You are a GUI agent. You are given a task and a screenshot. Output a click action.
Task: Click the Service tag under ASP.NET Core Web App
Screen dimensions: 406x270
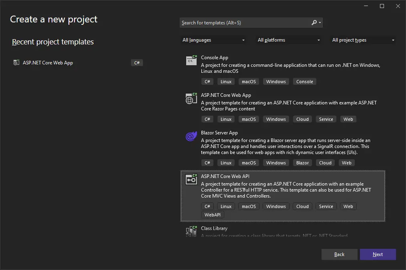point(326,119)
